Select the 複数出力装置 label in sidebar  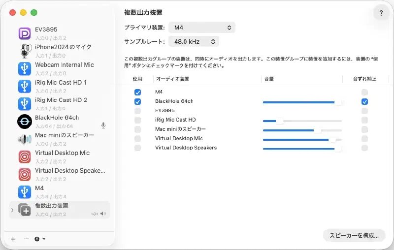point(52,206)
